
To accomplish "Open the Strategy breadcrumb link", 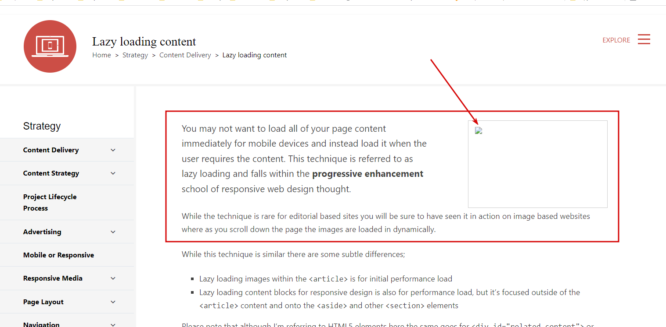I will (x=135, y=55).
